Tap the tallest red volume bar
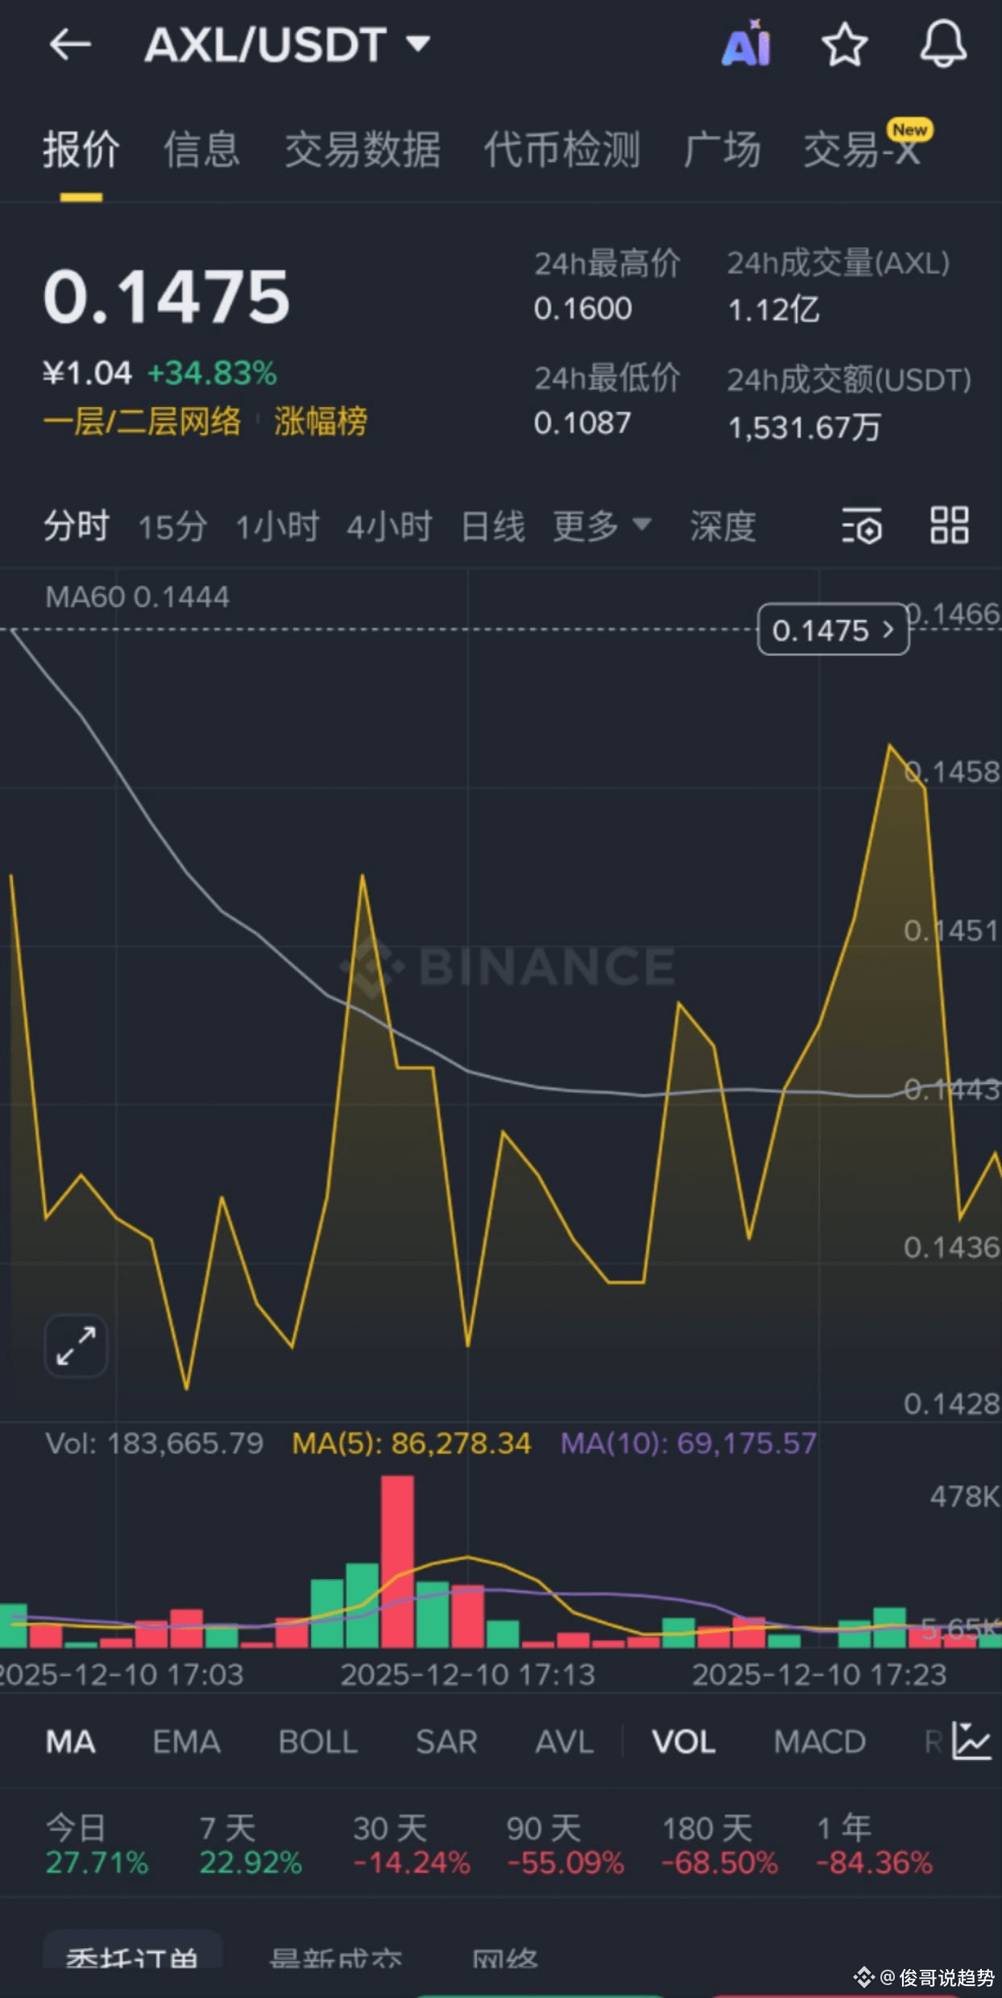1002x1998 pixels. point(397,1561)
